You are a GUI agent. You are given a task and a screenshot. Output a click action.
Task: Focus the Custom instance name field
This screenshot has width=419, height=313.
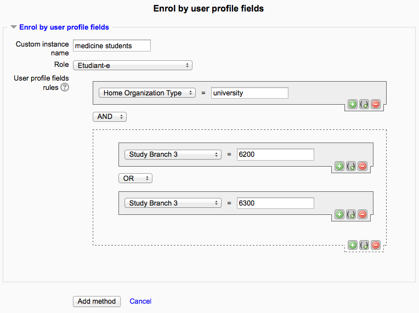(x=112, y=45)
